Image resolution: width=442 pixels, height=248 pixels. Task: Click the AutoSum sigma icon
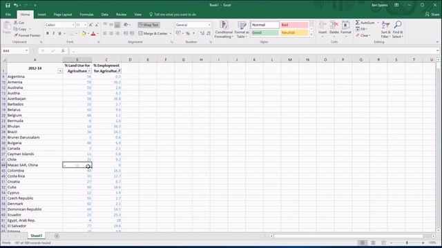coord(358,22)
